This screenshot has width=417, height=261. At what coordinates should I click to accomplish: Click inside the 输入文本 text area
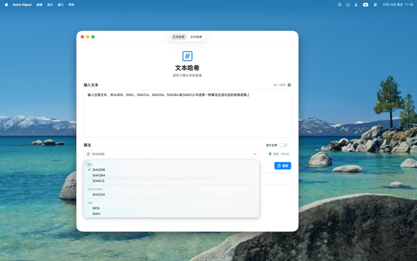point(187,114)
